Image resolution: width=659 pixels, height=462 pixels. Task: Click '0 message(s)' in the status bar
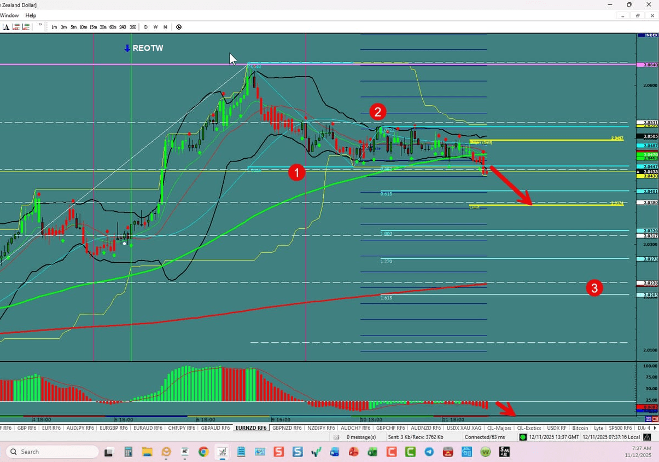(x=361, y=437)
